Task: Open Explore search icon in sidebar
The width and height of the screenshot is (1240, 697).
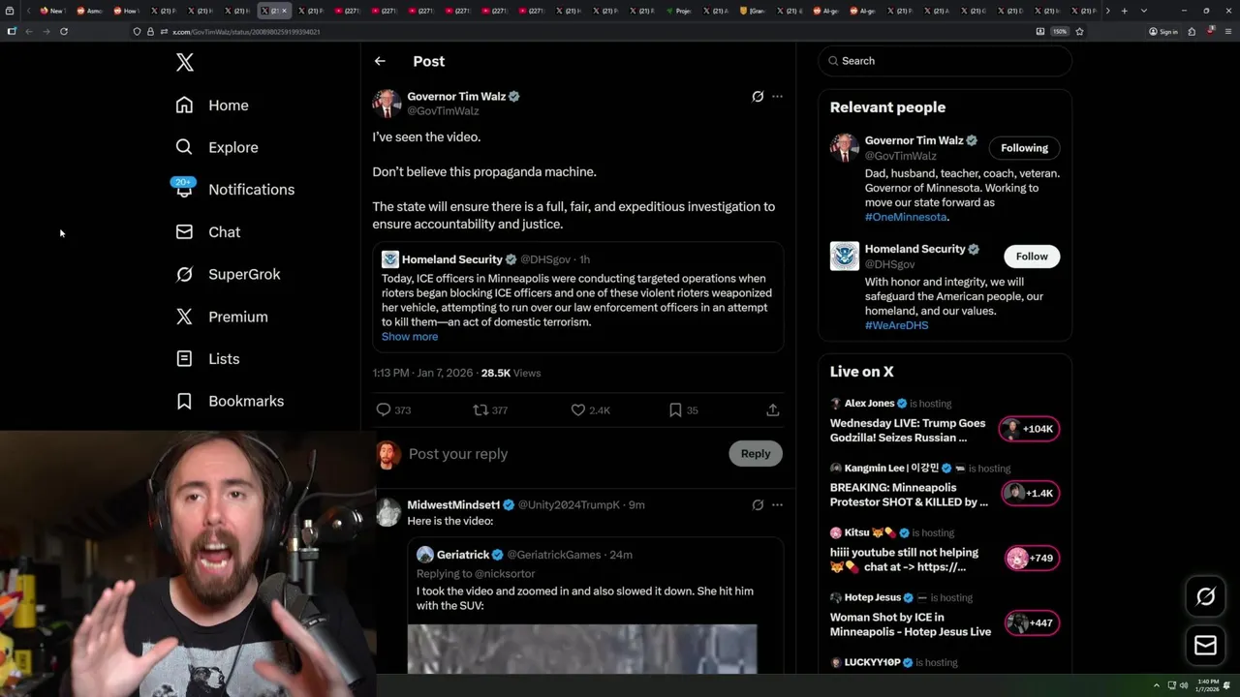Action: [184, 147]
